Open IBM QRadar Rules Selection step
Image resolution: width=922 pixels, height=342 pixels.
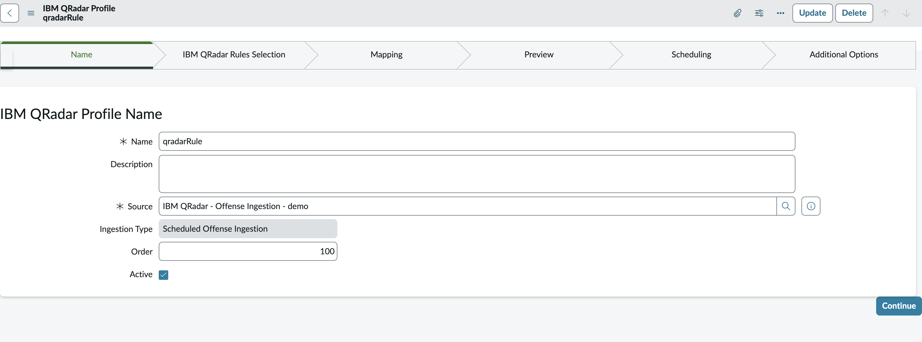click(x=234, y=55)
